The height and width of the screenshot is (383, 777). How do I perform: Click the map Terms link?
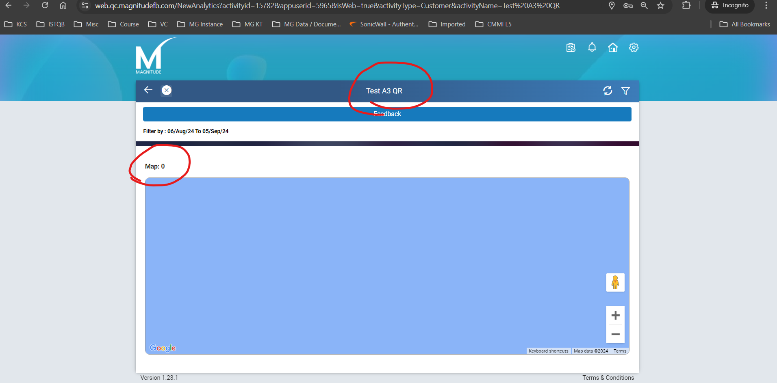(620, 351)
